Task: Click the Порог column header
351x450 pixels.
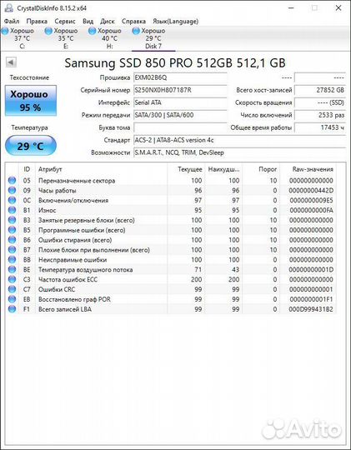Action: click(x=261, y=169)
